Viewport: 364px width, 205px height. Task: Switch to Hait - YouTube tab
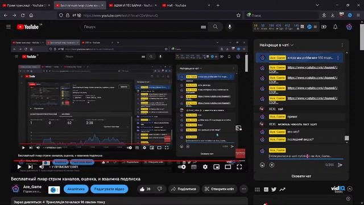(x=187, y=5)
